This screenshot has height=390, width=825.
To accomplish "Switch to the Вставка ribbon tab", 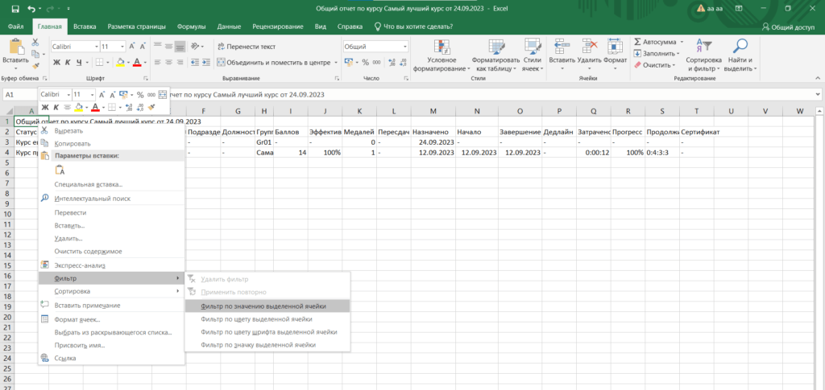I will 85,27.
